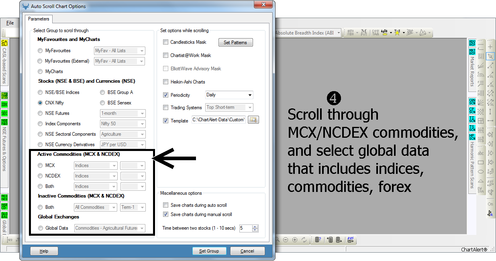The image size is (496, 261).
Task: Open the Periodicity Daily dropdown
Action: tap(229, 95)
